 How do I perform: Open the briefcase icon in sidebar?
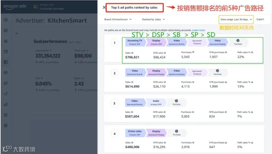6,20
